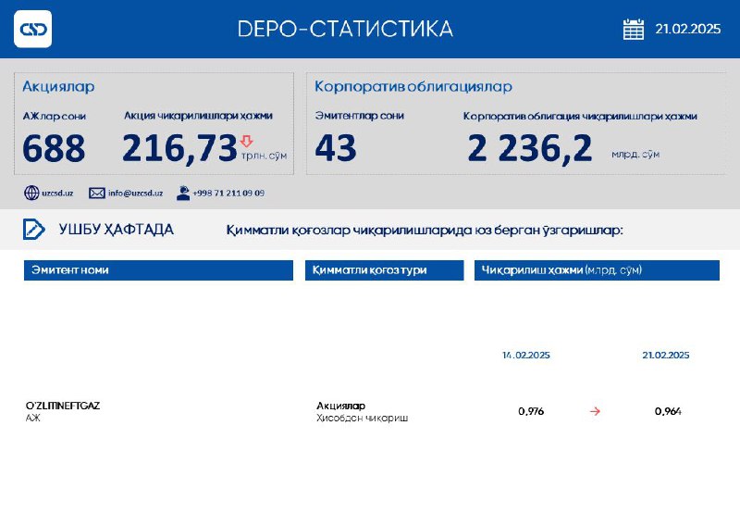Viewport: 740px width, 513px height.
Task: Click the value 43
Action: pyautogui.click(x=336, y=148)
